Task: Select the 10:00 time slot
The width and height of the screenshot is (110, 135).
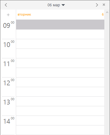Action: (60, 44)
